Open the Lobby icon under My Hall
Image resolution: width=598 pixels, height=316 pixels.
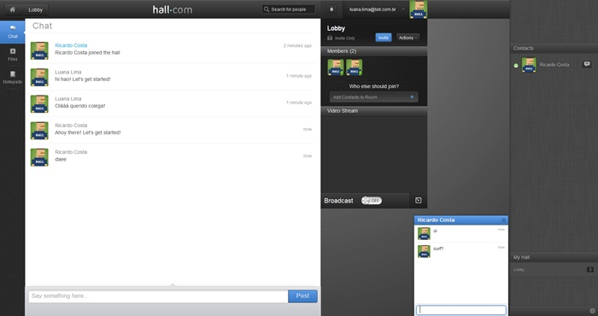click(589, 270)
